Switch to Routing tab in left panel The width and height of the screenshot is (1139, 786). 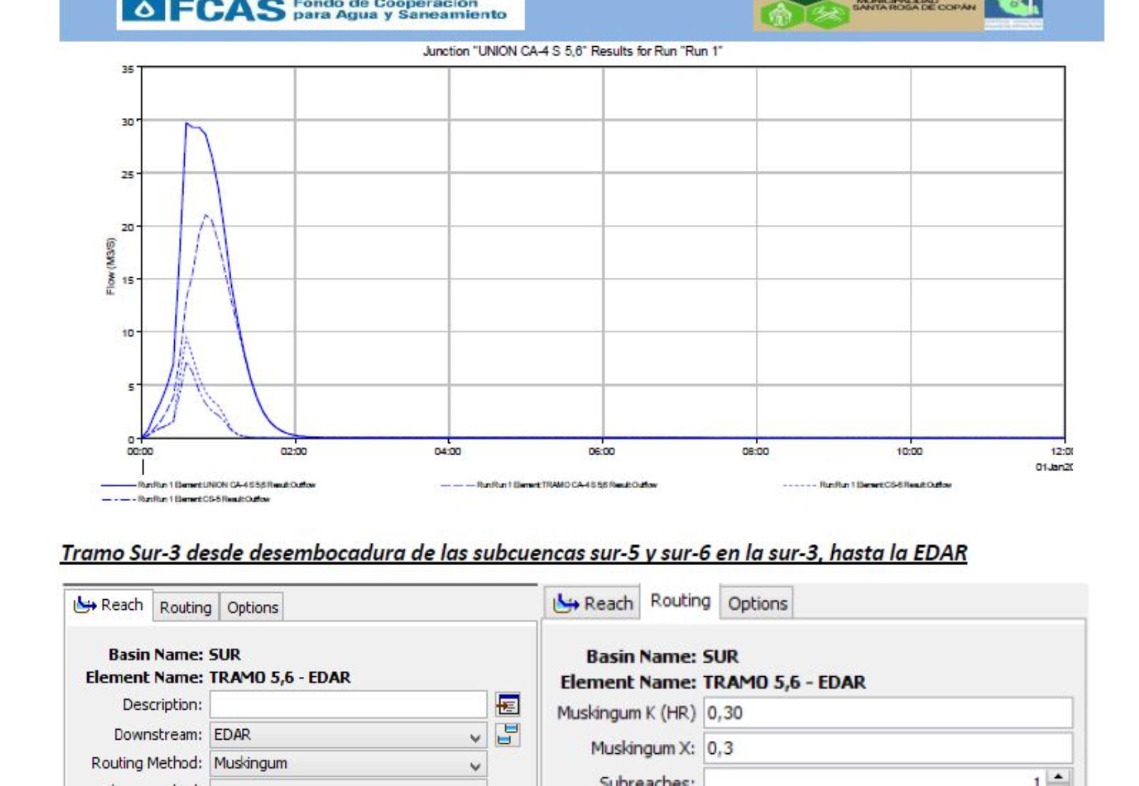[x=185, y=607]
